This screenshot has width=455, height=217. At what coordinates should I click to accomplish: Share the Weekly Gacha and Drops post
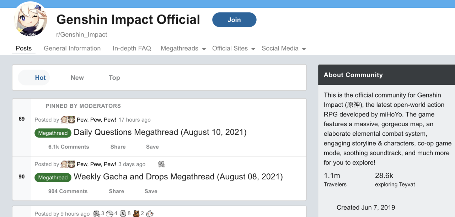pyautogui.click(x=117, y=191)
